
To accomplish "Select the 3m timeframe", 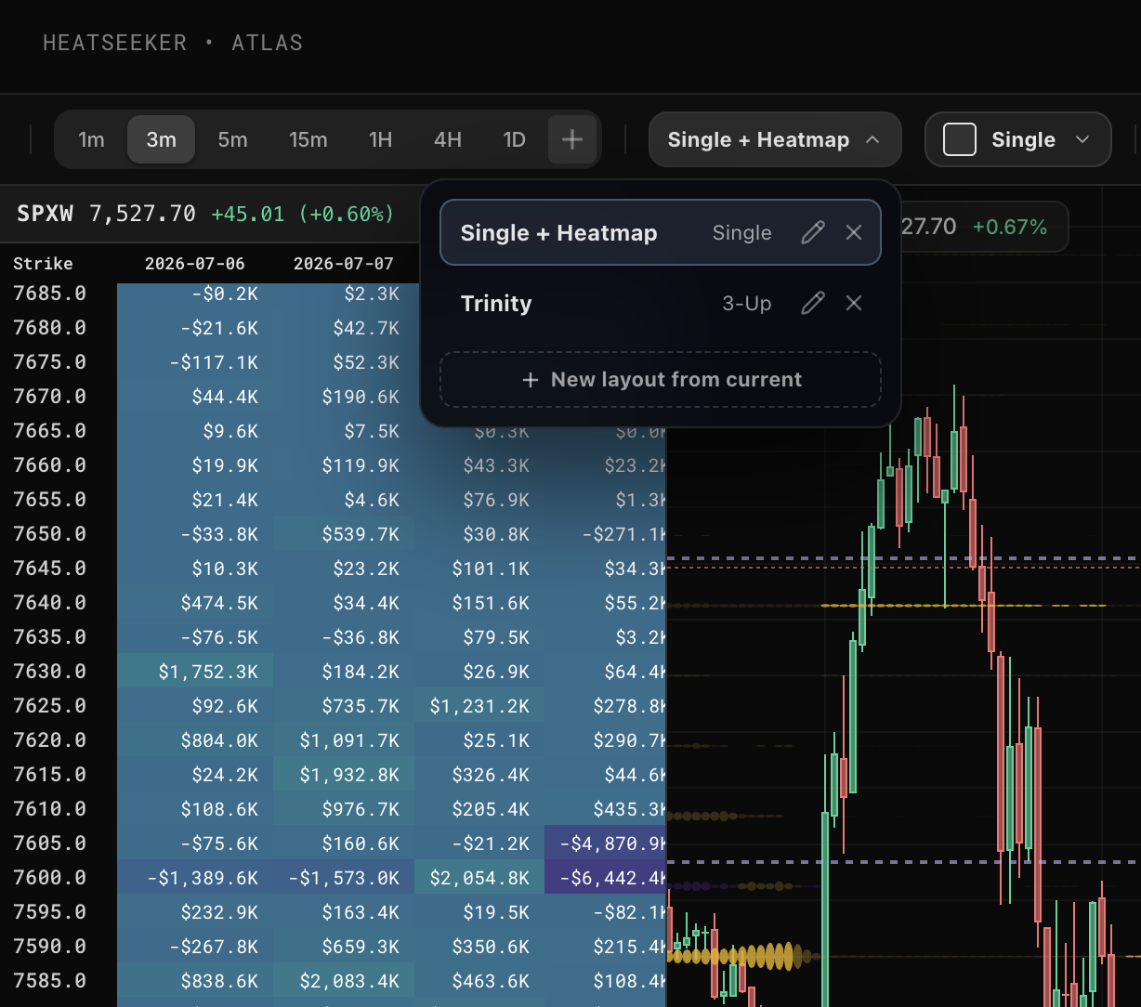I will (161, 139).
